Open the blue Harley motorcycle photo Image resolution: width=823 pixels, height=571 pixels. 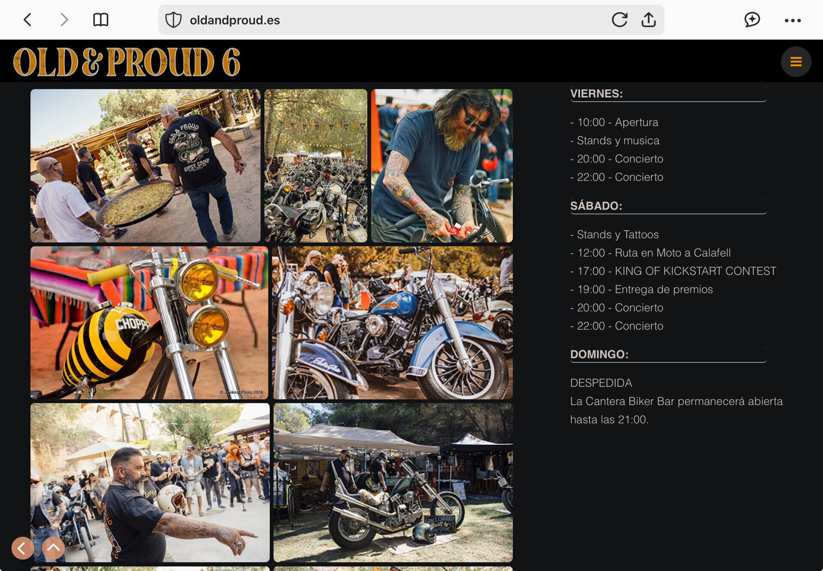[x=392, y=323]
